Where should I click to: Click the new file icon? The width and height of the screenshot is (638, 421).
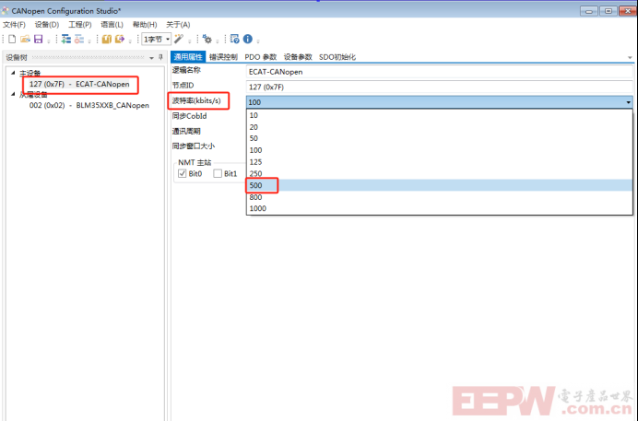12,39
